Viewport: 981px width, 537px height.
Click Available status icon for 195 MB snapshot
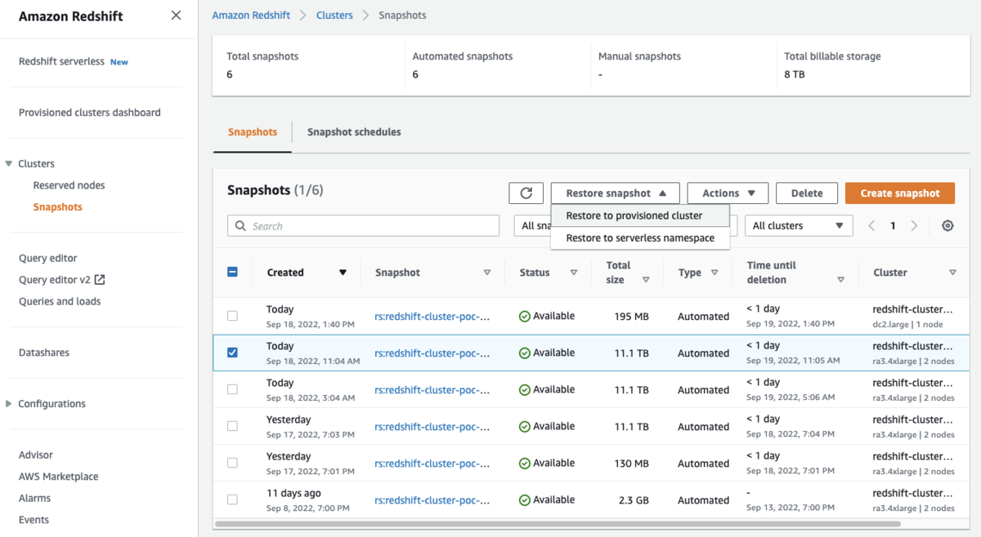(525, 317)
